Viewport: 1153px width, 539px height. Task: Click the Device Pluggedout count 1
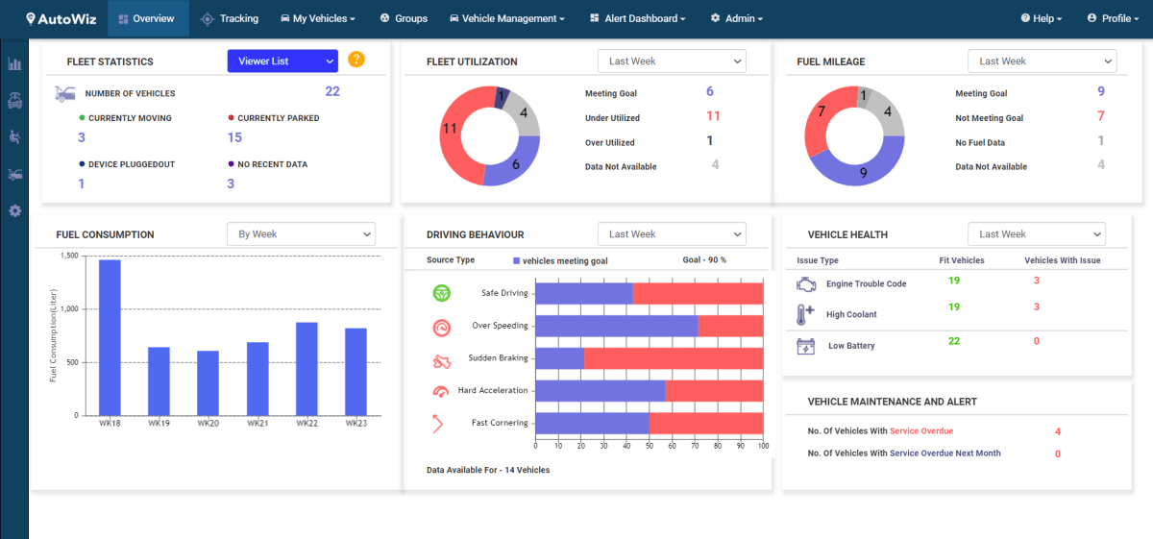pos(82,184)
